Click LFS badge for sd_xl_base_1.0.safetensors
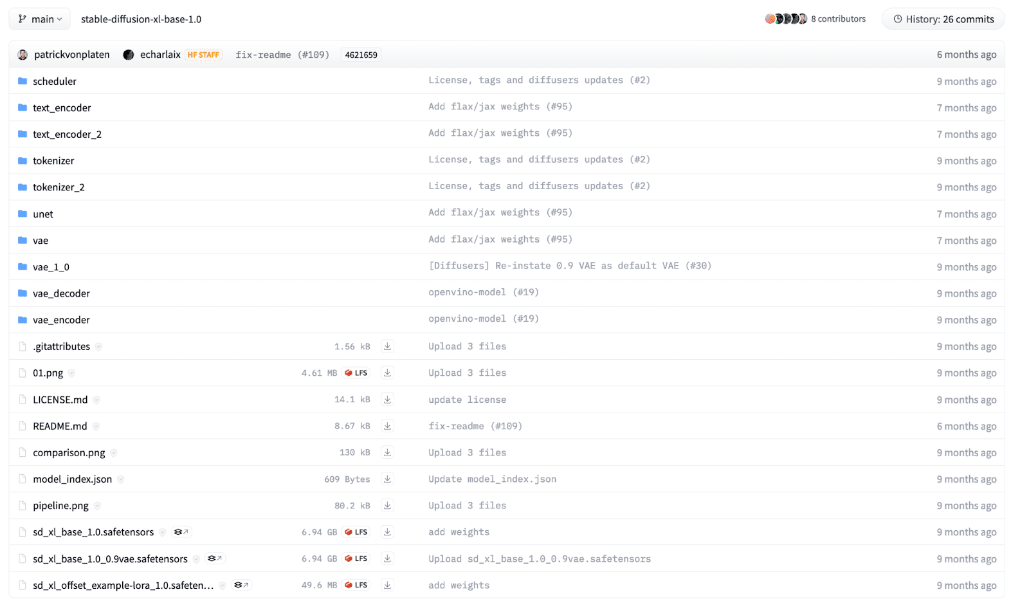Viewport: 1029px width, 610px height. click(x=356, y=532)
